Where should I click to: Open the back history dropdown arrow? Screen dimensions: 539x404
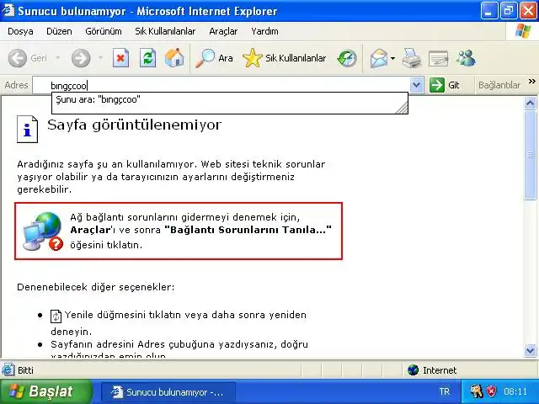click(58, 57)
